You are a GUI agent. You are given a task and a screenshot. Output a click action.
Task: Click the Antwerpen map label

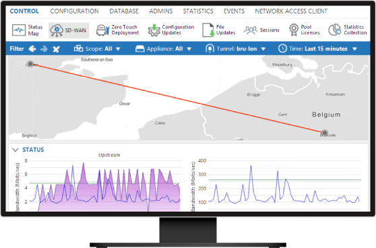[335, 94]
